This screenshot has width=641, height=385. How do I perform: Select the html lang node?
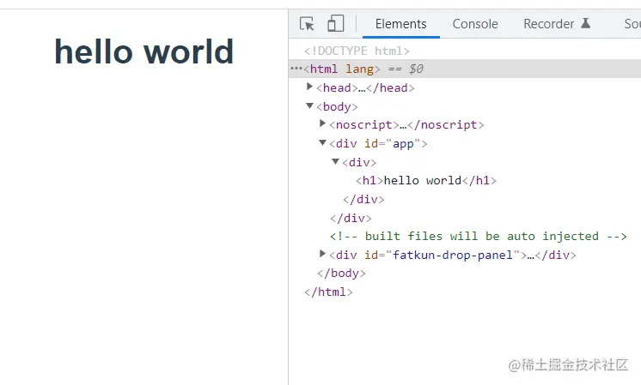(x=342, y=69)
